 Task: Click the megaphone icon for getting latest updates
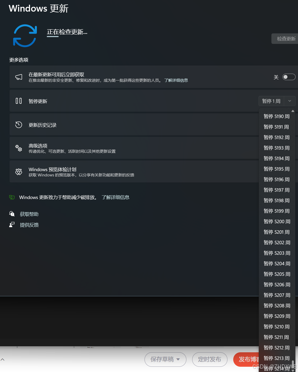point(19,77)
